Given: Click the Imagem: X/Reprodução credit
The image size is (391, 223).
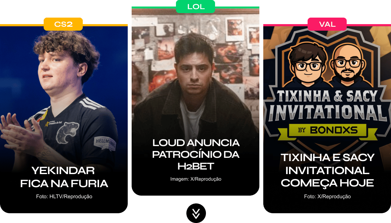Looking at the screenshot, I should point(195,179).
